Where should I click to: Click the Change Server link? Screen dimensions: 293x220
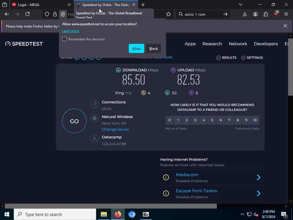pos(115,129)
